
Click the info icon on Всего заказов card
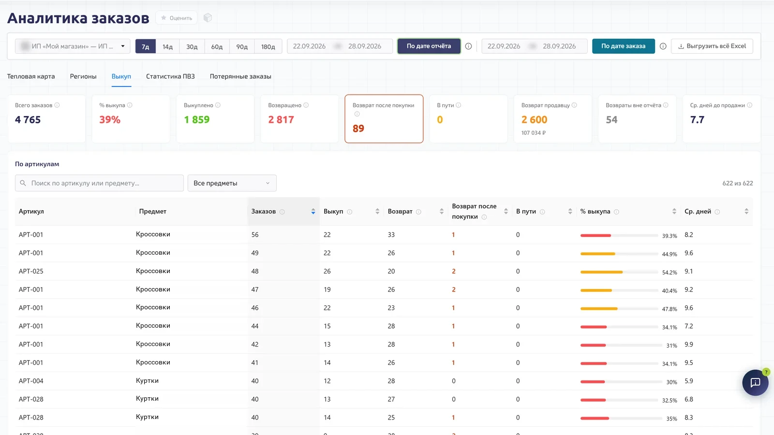pyautogui.click(x=57, y=105)
